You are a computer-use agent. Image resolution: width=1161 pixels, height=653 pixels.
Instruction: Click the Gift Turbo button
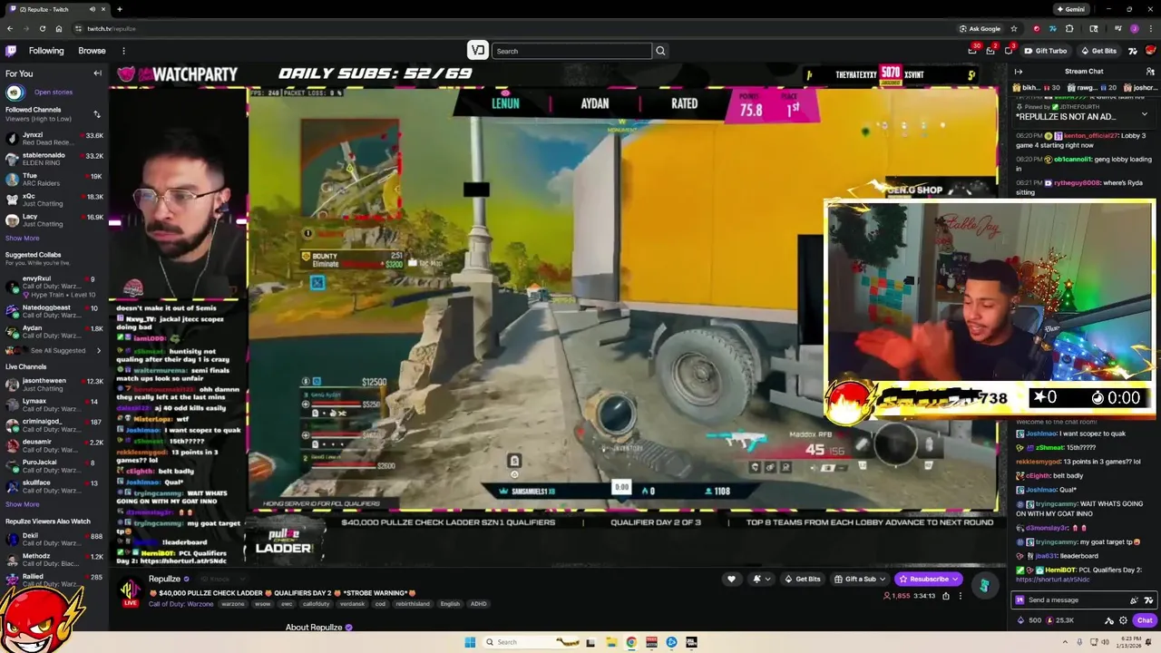pyautogui.click(x=1046, y=51)
